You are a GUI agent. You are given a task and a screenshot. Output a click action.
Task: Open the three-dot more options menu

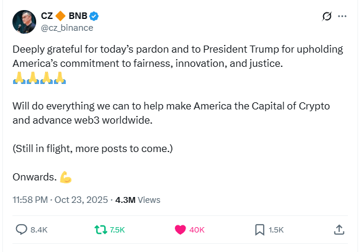(342, 17)
